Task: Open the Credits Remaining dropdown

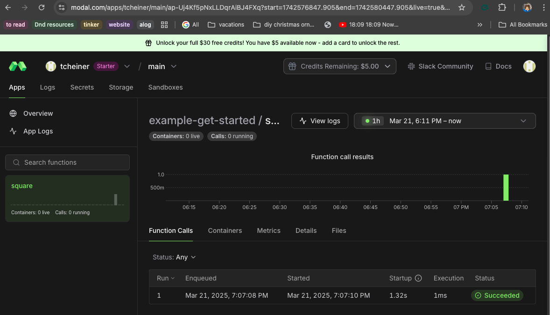Action: pyautogui.click(x=339, y=66)
